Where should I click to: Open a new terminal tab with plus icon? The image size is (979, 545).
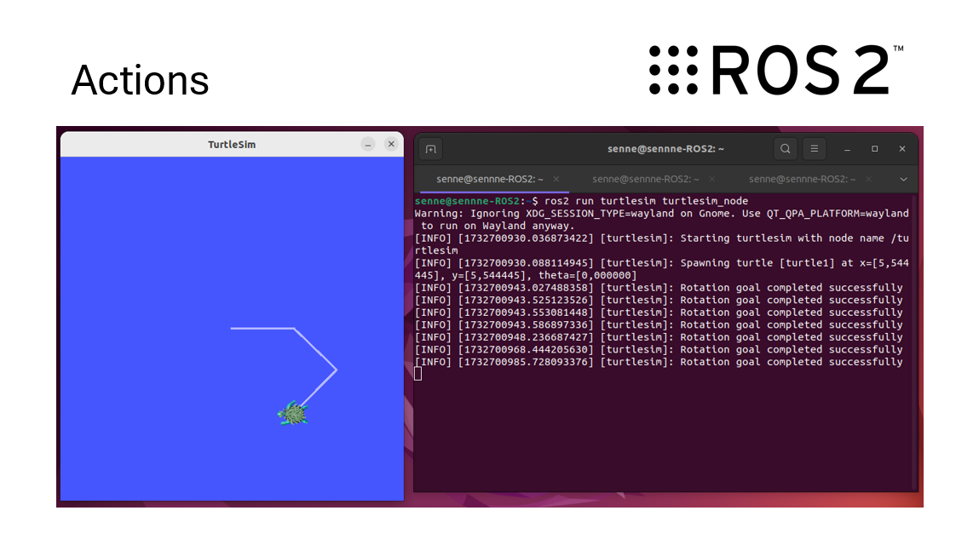pos(431,149)
